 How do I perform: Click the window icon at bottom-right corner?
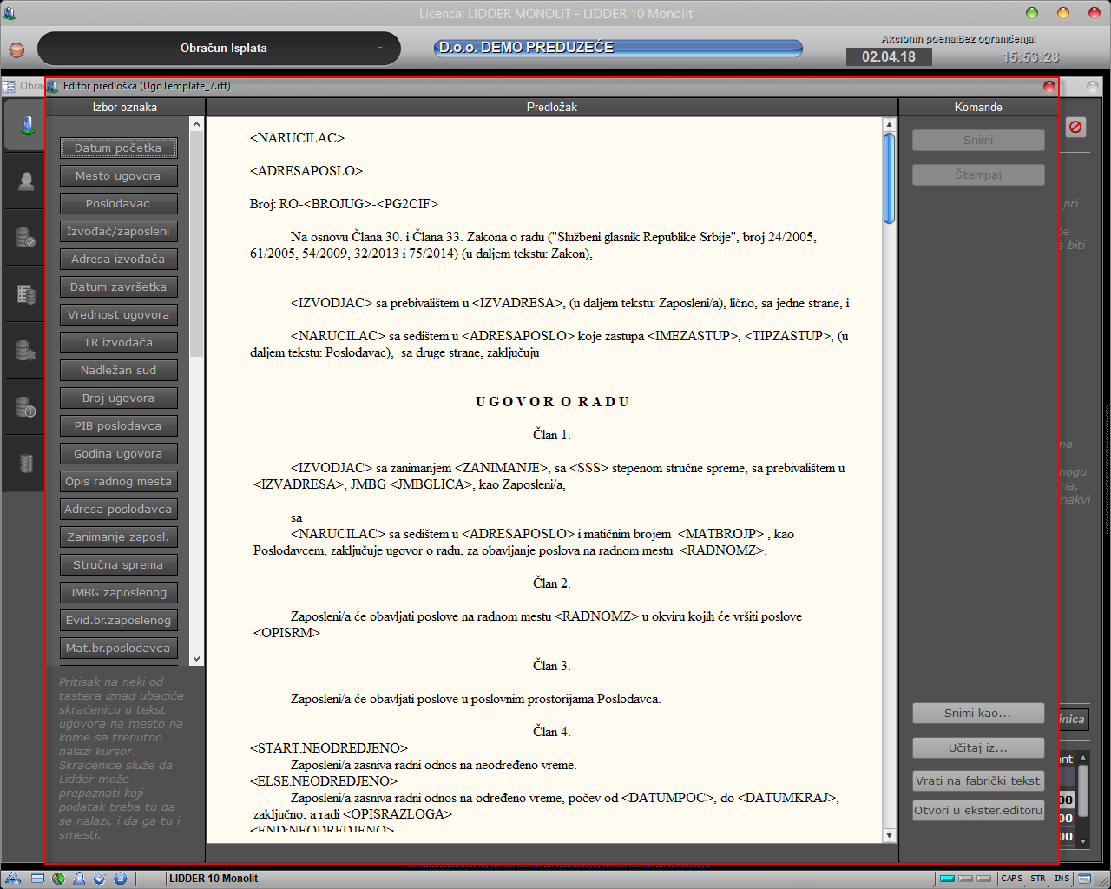pyautogui.click(x=1084, y=879)
